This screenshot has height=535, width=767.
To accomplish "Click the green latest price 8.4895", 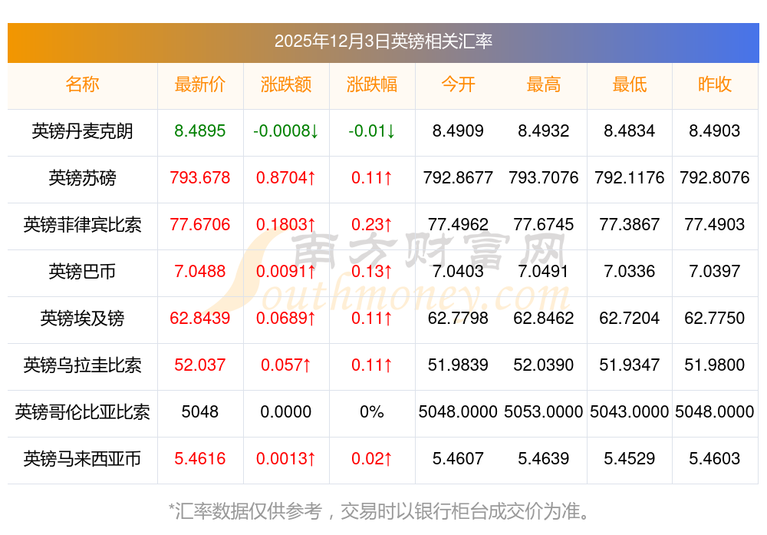I will click(199, 131).
